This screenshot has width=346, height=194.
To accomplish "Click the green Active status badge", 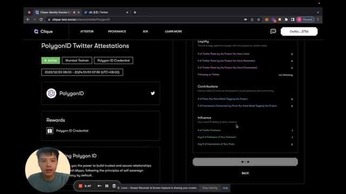I will click(x=50, y=60).
